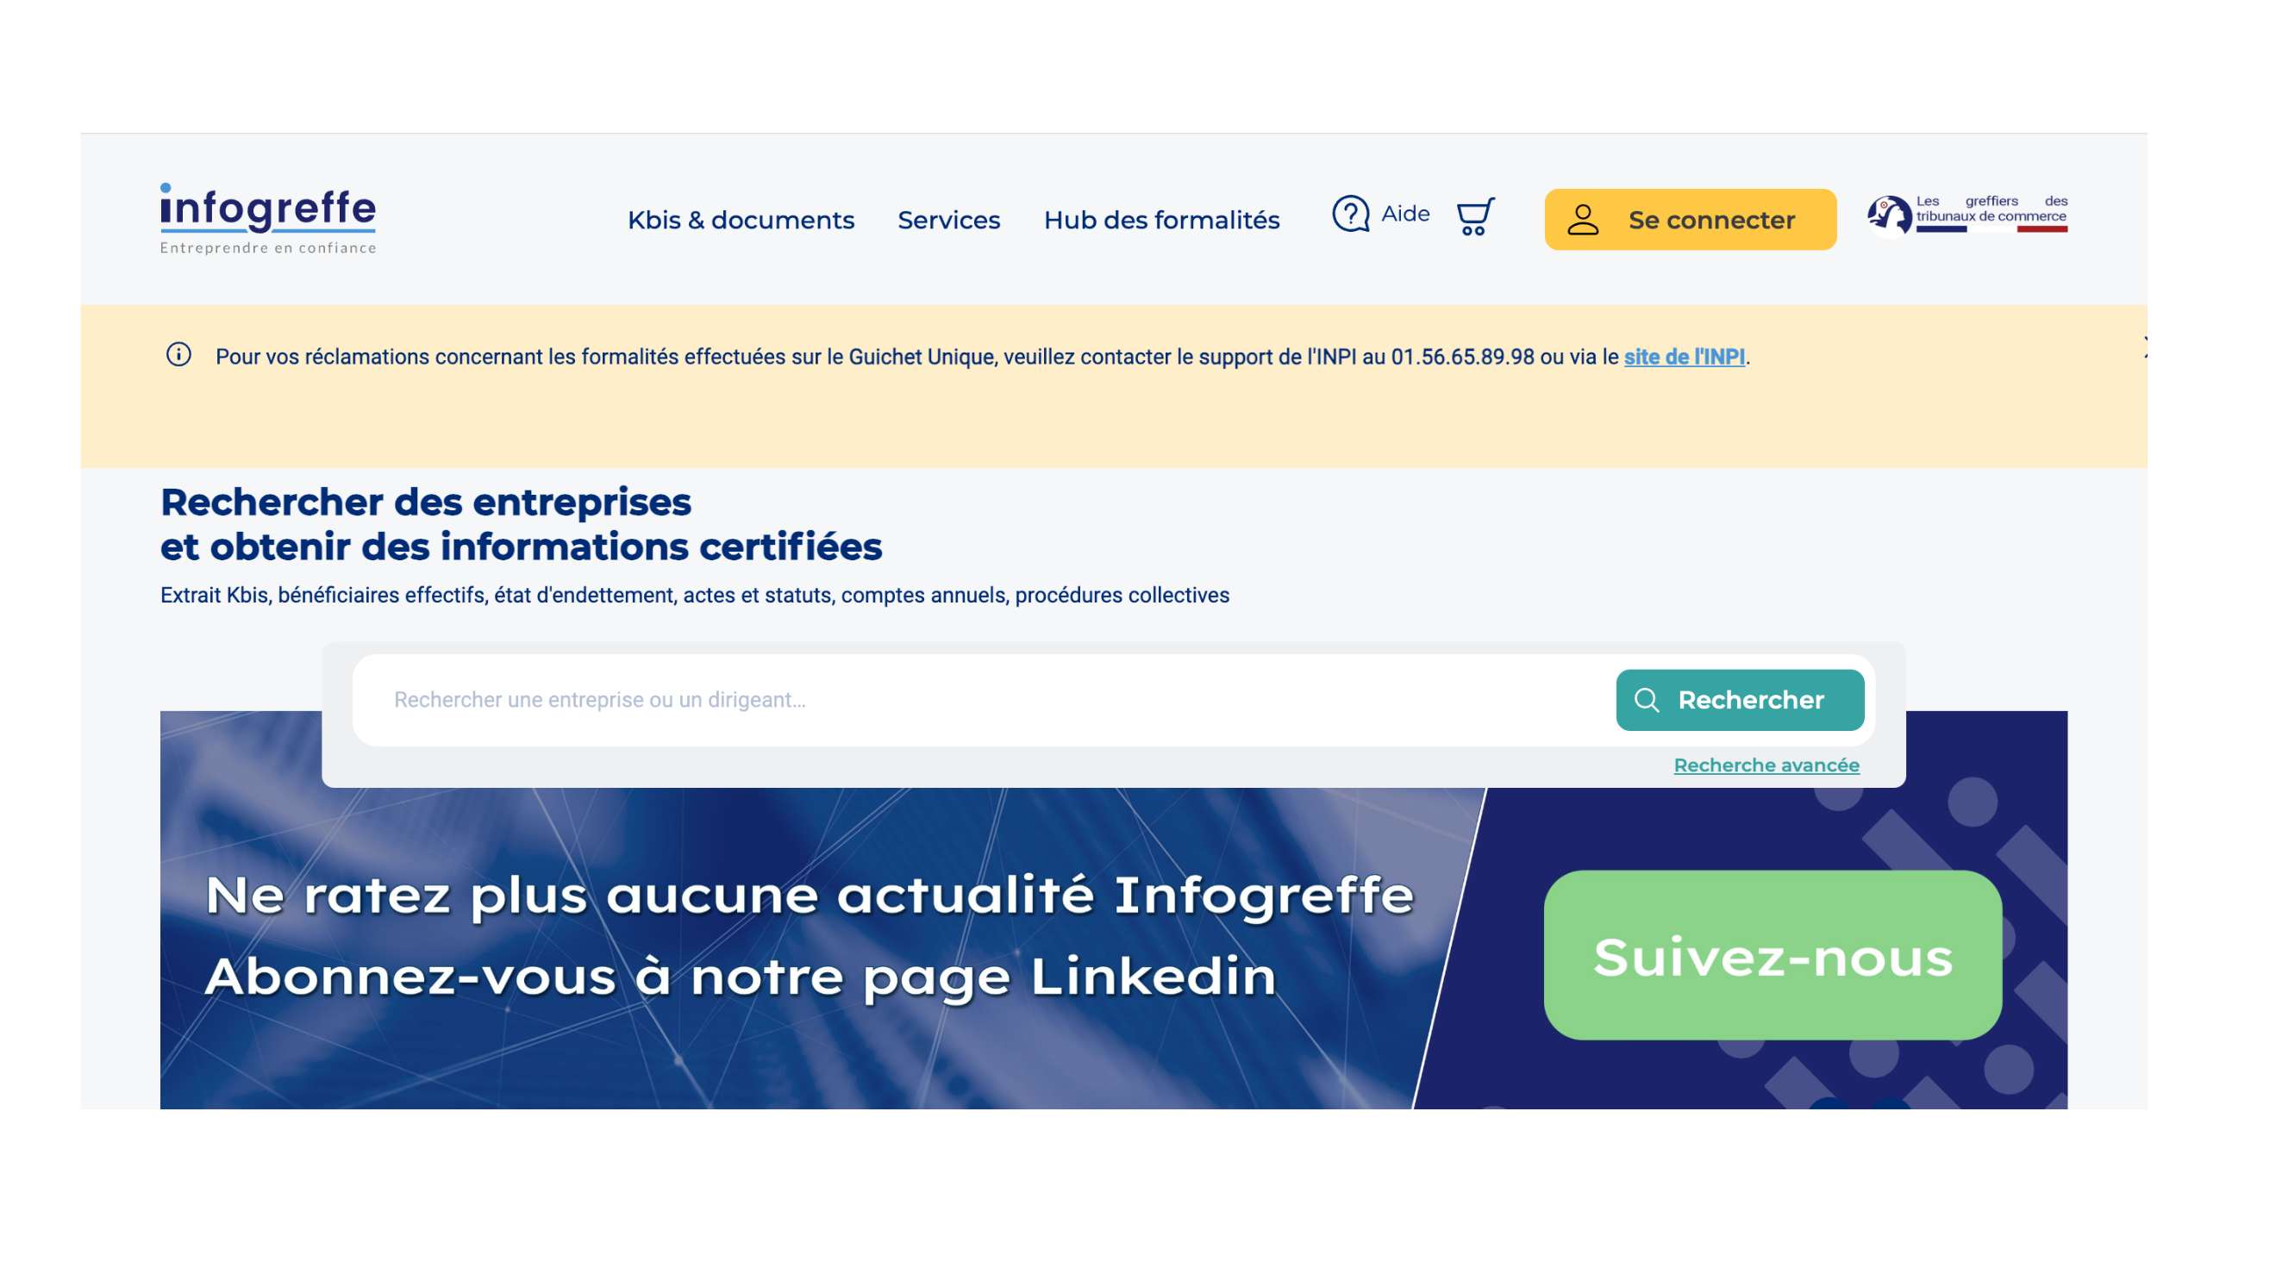Click the infogreffe logo

click(x=268, y=218)
